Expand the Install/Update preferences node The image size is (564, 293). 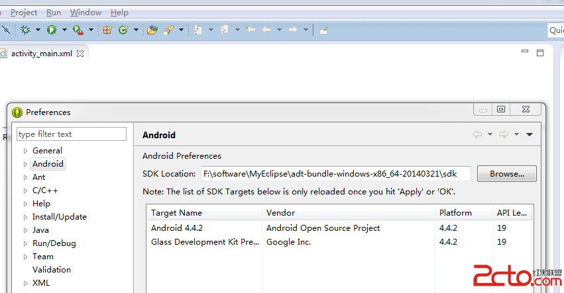25,217
